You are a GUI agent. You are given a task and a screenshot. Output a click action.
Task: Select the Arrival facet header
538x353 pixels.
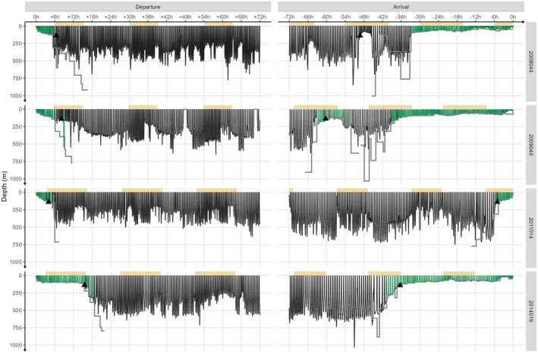[x=401, y=7]
